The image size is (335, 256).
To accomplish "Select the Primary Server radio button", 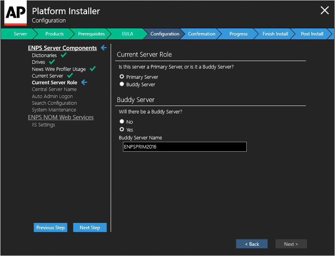I will pos(122,76).
